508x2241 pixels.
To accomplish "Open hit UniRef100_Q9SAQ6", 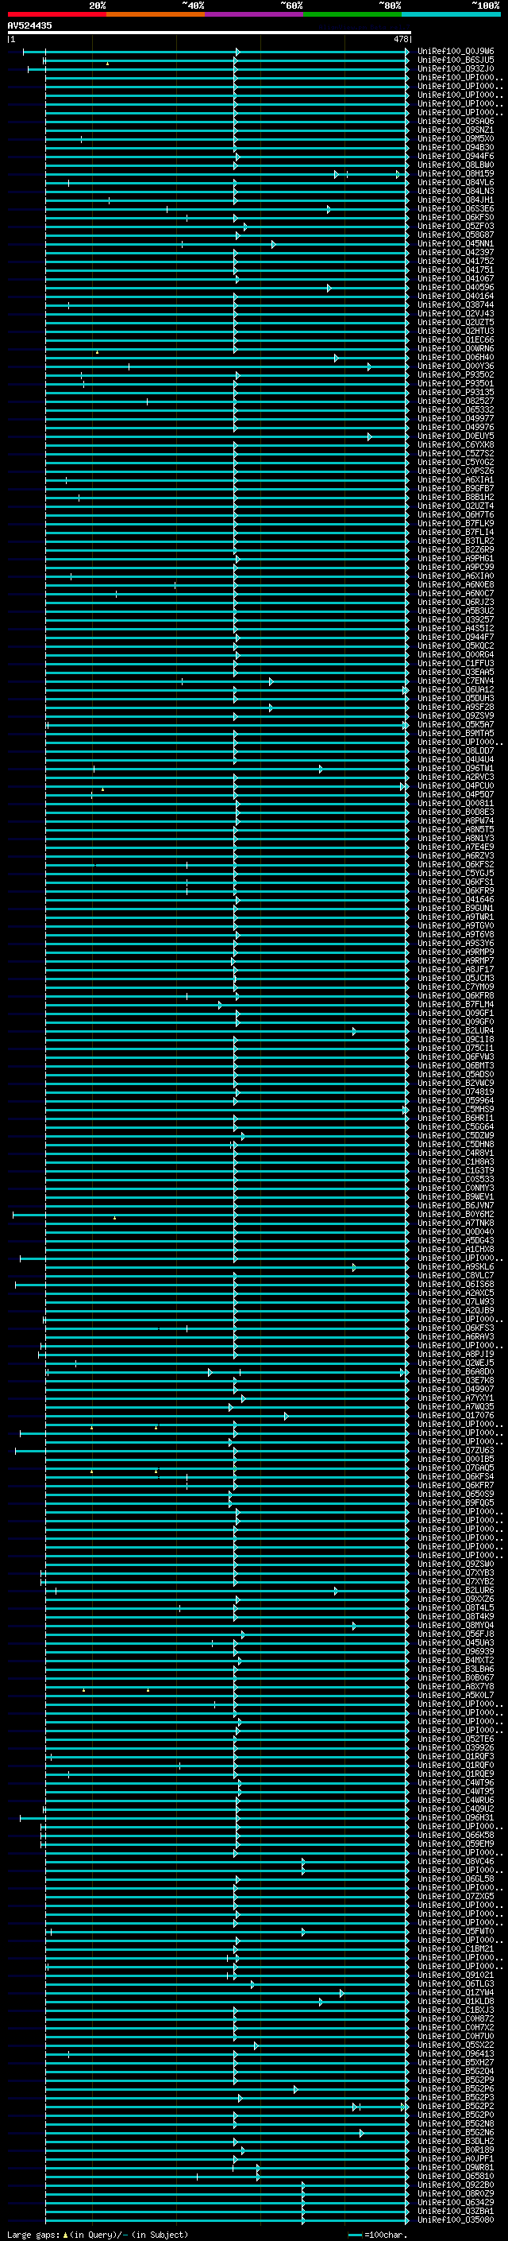I will [456, 121].
